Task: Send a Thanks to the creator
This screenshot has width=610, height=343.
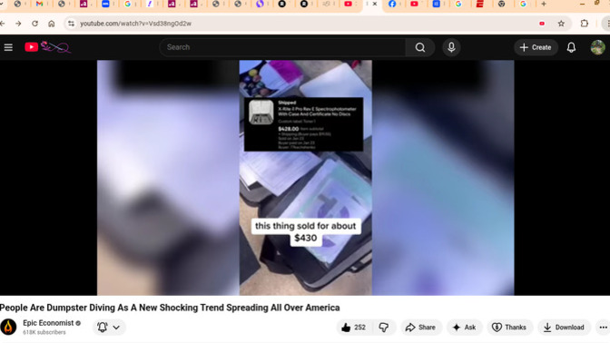Action: (x=509, y=328)
